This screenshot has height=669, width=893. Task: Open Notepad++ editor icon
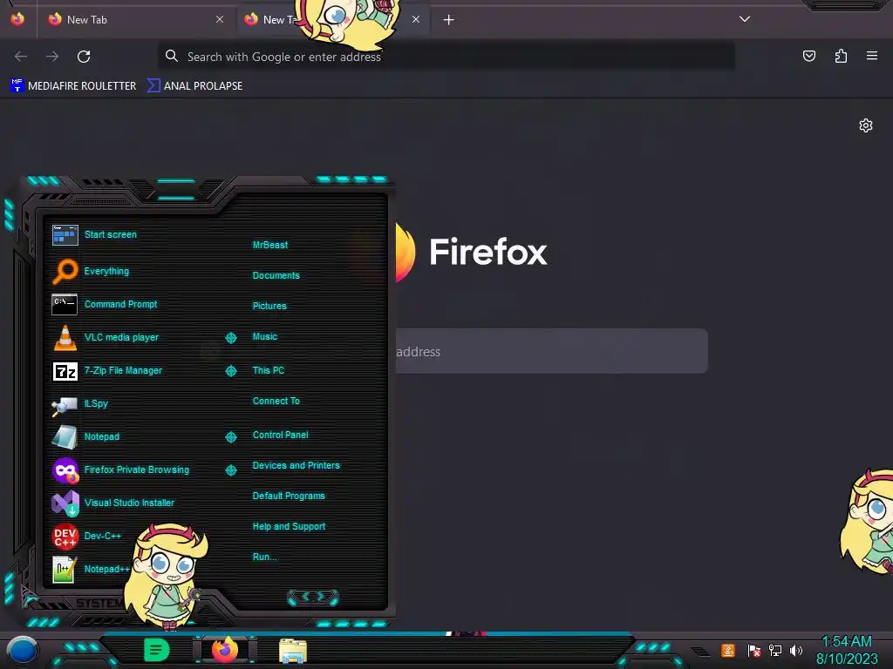coord(65,569)
